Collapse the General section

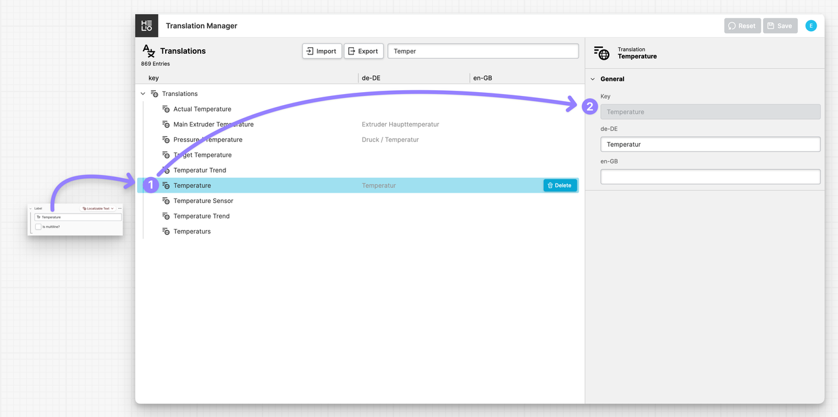(x=593, y=79)
